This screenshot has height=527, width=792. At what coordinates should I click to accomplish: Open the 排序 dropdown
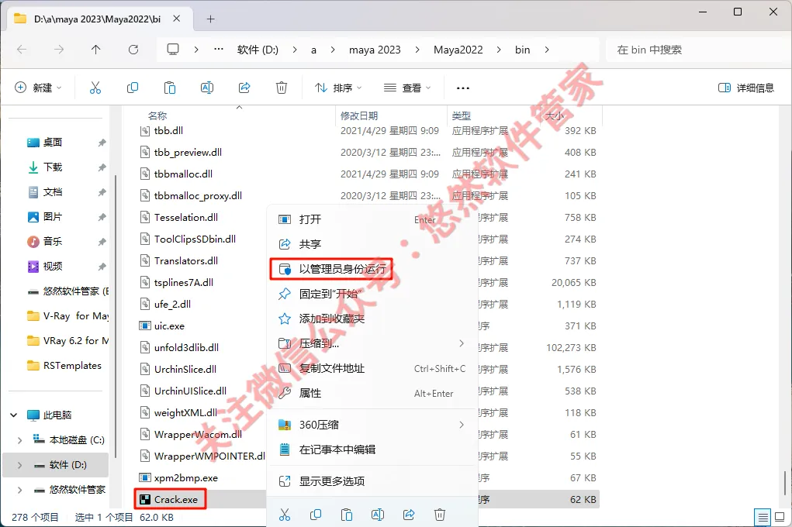pyautogui.click(x=338, y=88)
